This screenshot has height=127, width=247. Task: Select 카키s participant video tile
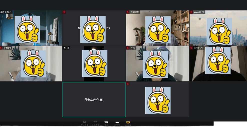[x=157, y=64]
